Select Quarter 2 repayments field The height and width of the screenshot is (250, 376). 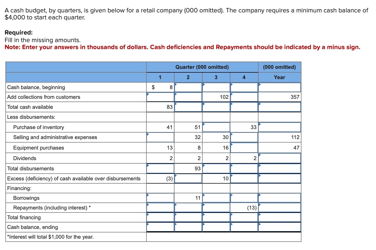188,208
